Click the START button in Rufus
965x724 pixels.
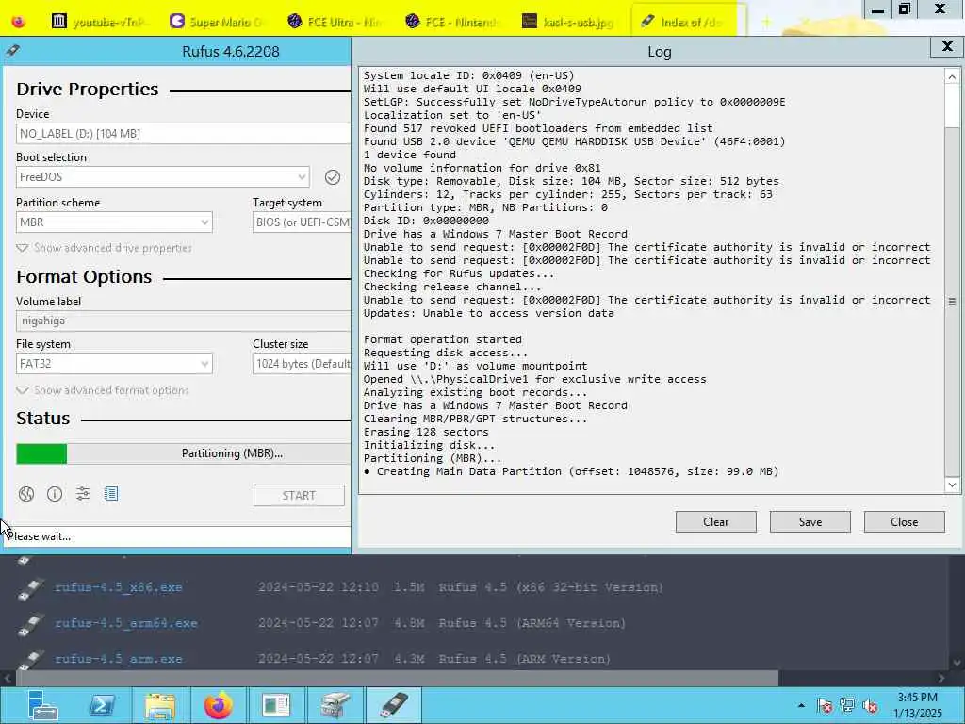pyautogui.click(x=299, y=496)
